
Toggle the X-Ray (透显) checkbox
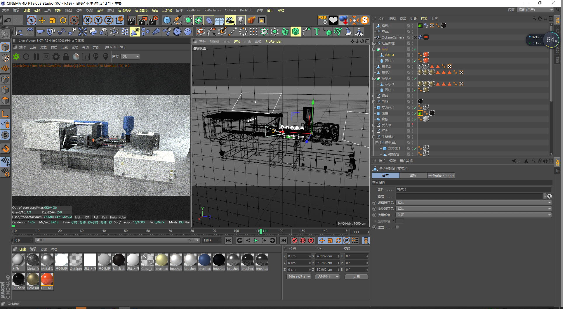397,227
